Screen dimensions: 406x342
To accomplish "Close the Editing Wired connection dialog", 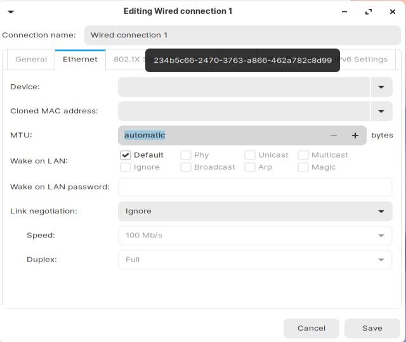I will click(x=393, y=11).
